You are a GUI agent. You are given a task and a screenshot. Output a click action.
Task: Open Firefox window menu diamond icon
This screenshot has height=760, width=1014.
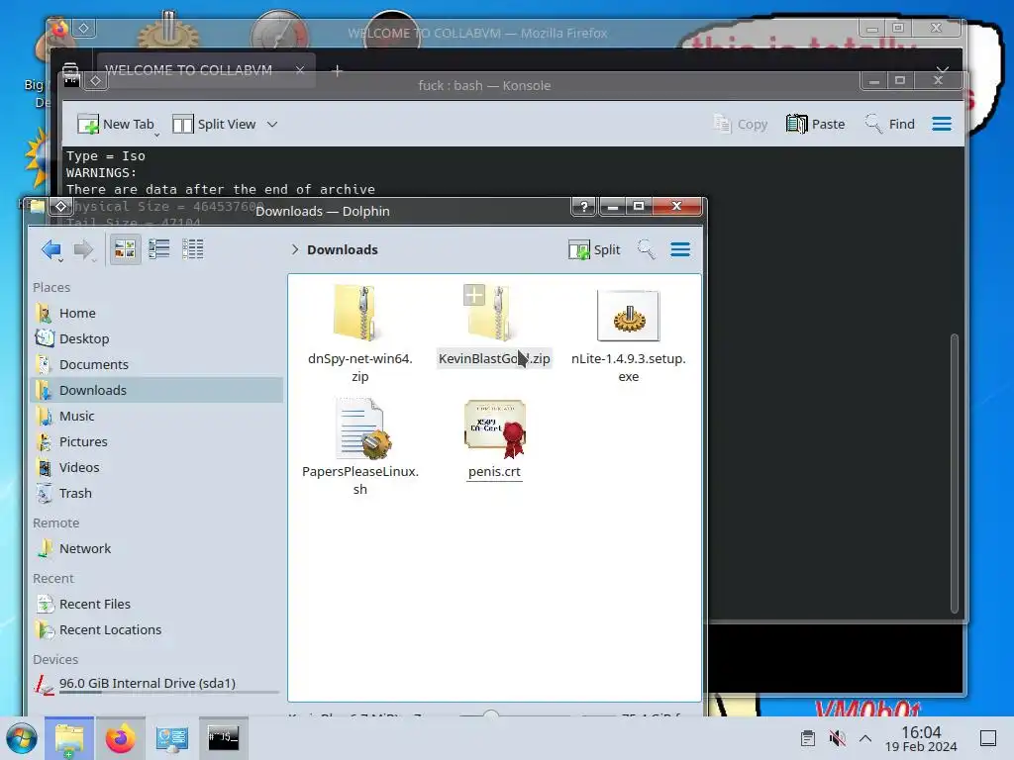pyautogui.click(x=84, y=28)
